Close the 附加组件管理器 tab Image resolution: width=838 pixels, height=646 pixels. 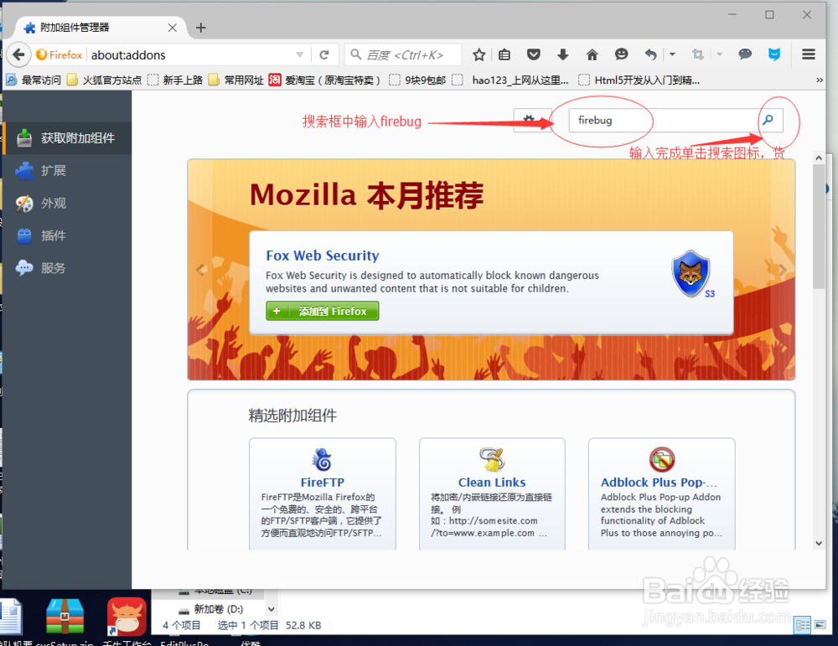pos(172,28)
